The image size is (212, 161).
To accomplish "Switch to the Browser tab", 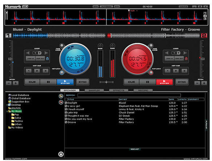I will pos(70,90).
